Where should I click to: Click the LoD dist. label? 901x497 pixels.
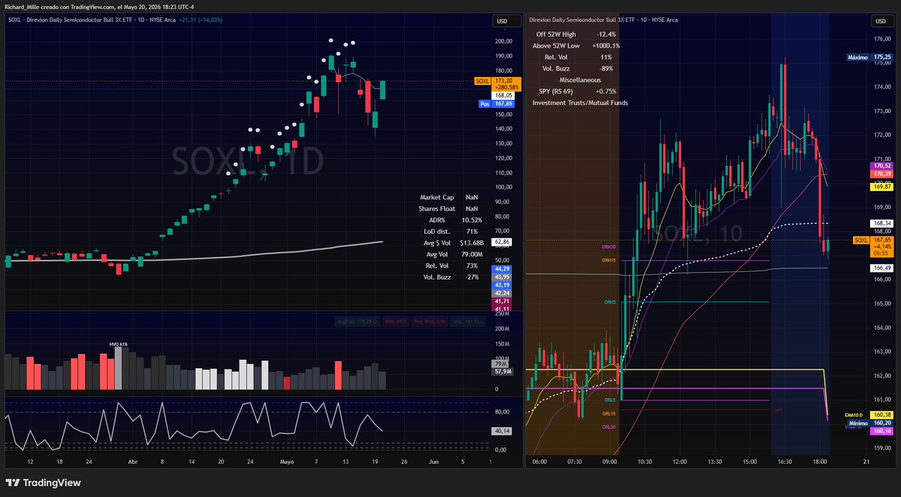[437, 232]
